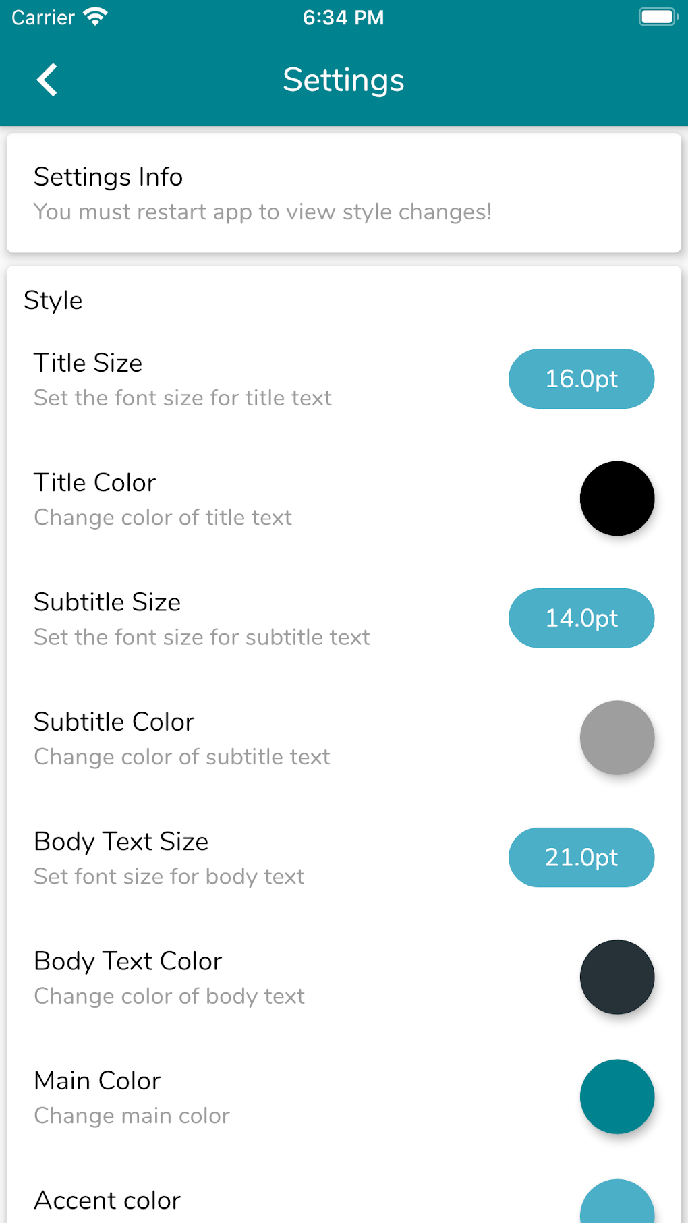Pick the black Title Color swatch
The height and width of the screenshot is (1223, 688).
(x=617, y=499)
